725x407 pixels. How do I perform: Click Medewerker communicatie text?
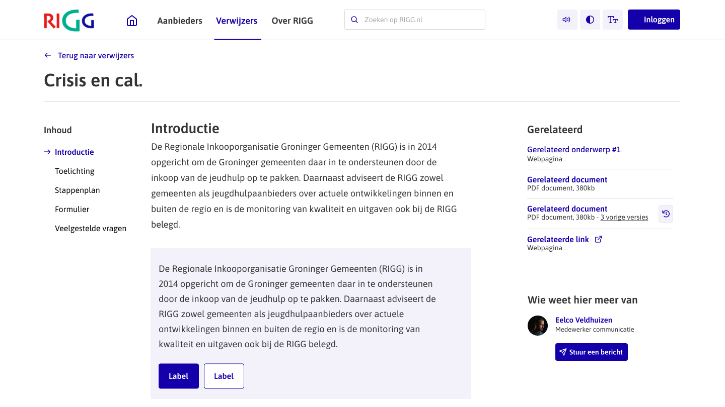pos(595,330)
